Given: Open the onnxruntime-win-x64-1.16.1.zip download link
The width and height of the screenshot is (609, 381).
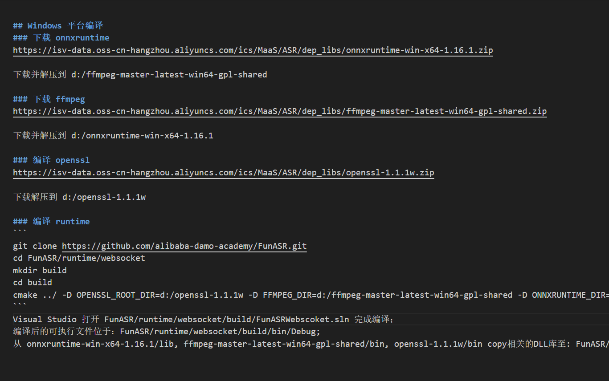Looking at the screenshot, I should click(253, 50).
